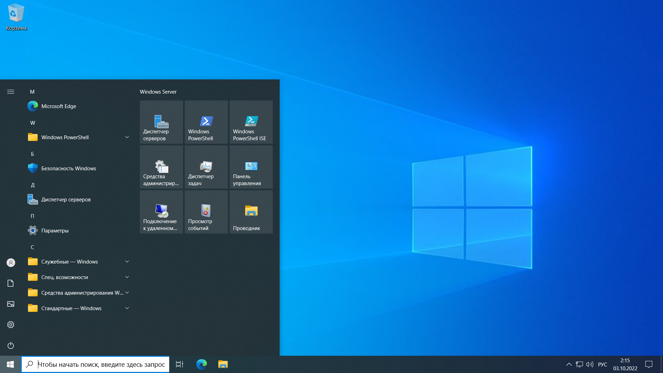Open Pictures from the Start sidebar
Screen dimensions: 663x373
click(x=11, y=304)
